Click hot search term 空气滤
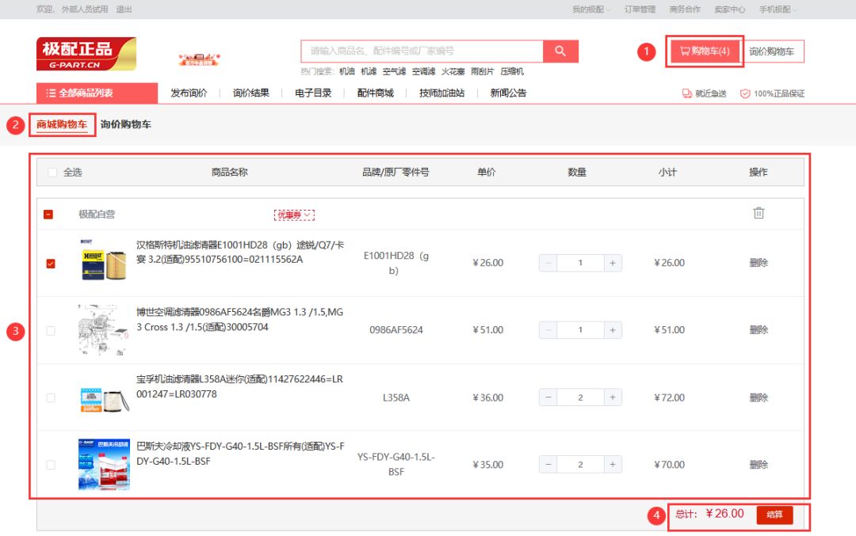This screenshot has width=856, height=536. click(394, 71)
